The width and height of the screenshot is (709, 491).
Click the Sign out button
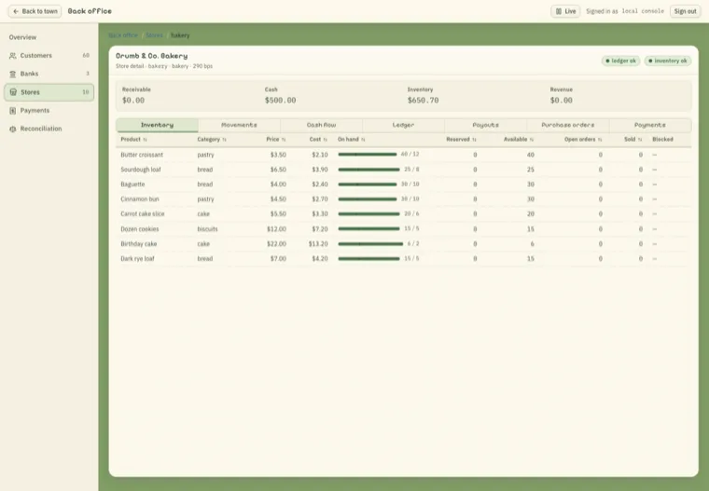685,11
